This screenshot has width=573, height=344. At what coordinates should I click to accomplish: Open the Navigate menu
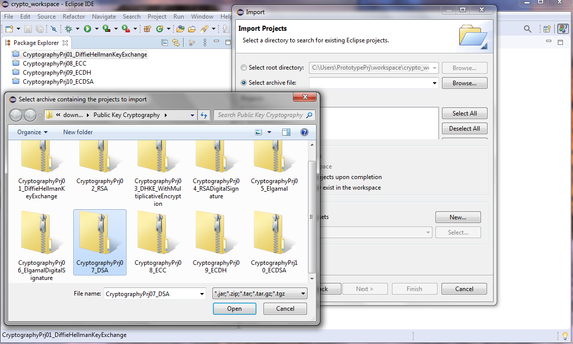(104, 17)
